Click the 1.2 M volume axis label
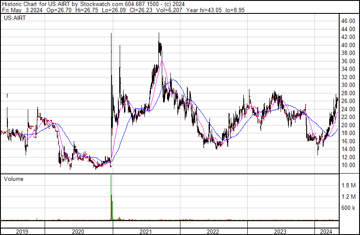This screenshot has width=360, height=235. click(348, 196)
